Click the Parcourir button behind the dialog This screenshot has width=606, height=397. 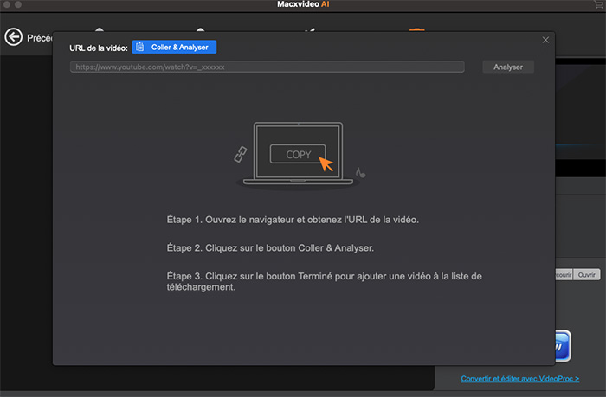coord(564,274)
